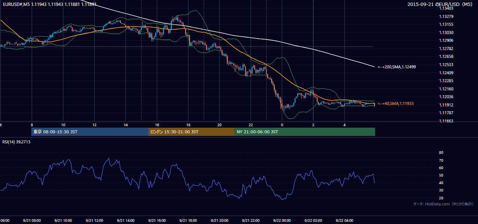478x224 pixels.
Task: Click the 9/21 12:00 bottom time label
Action: point(94,220)
